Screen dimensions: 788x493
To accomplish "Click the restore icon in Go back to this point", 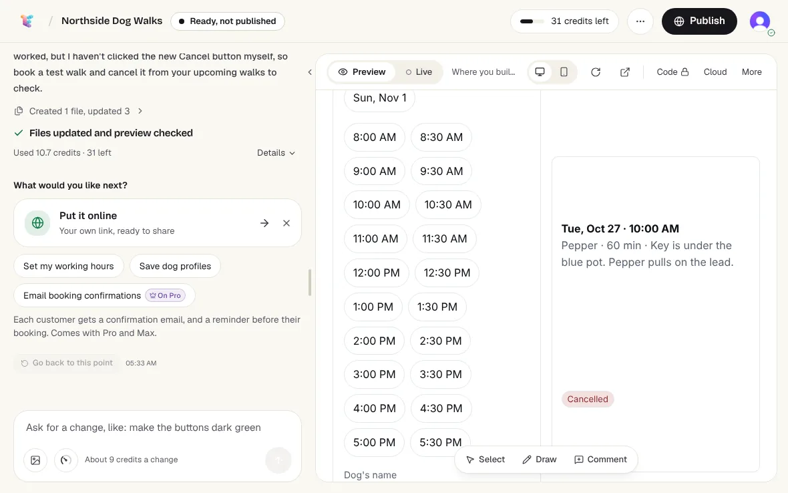I will pos(24,363).
